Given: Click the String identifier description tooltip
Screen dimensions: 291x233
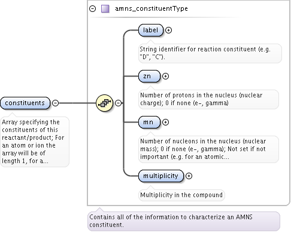Looking at the screenshot, I should 210,53.
